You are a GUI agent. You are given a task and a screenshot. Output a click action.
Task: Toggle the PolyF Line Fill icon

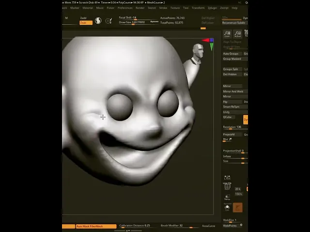click(x=227, y=186)
